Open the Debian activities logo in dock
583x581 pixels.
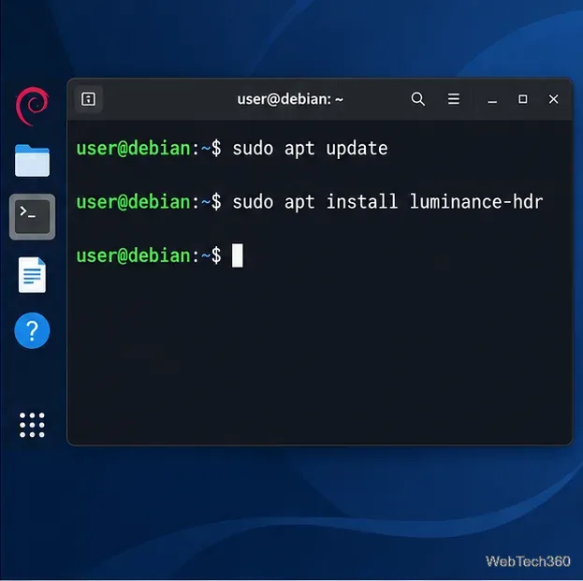coord(32,106)
